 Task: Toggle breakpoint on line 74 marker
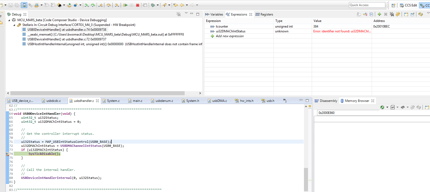point(7,154)
